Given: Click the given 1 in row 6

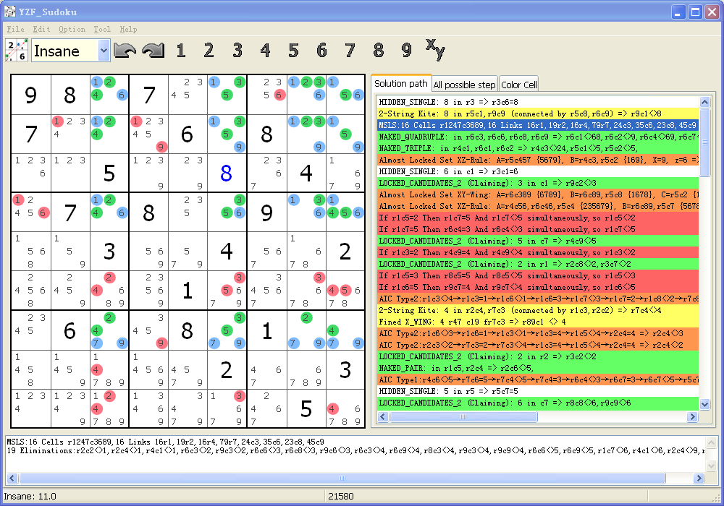Looking at the screenshot, I should pos(187,291).
